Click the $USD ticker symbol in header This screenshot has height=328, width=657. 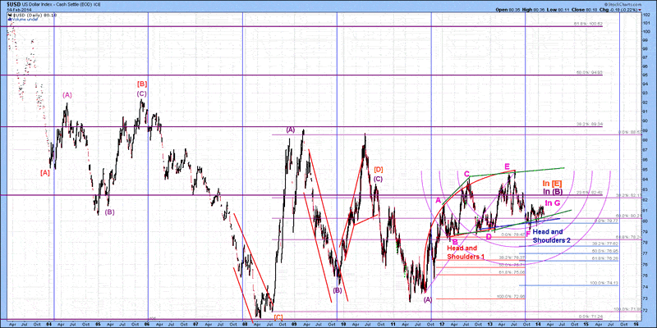(16, 4)
